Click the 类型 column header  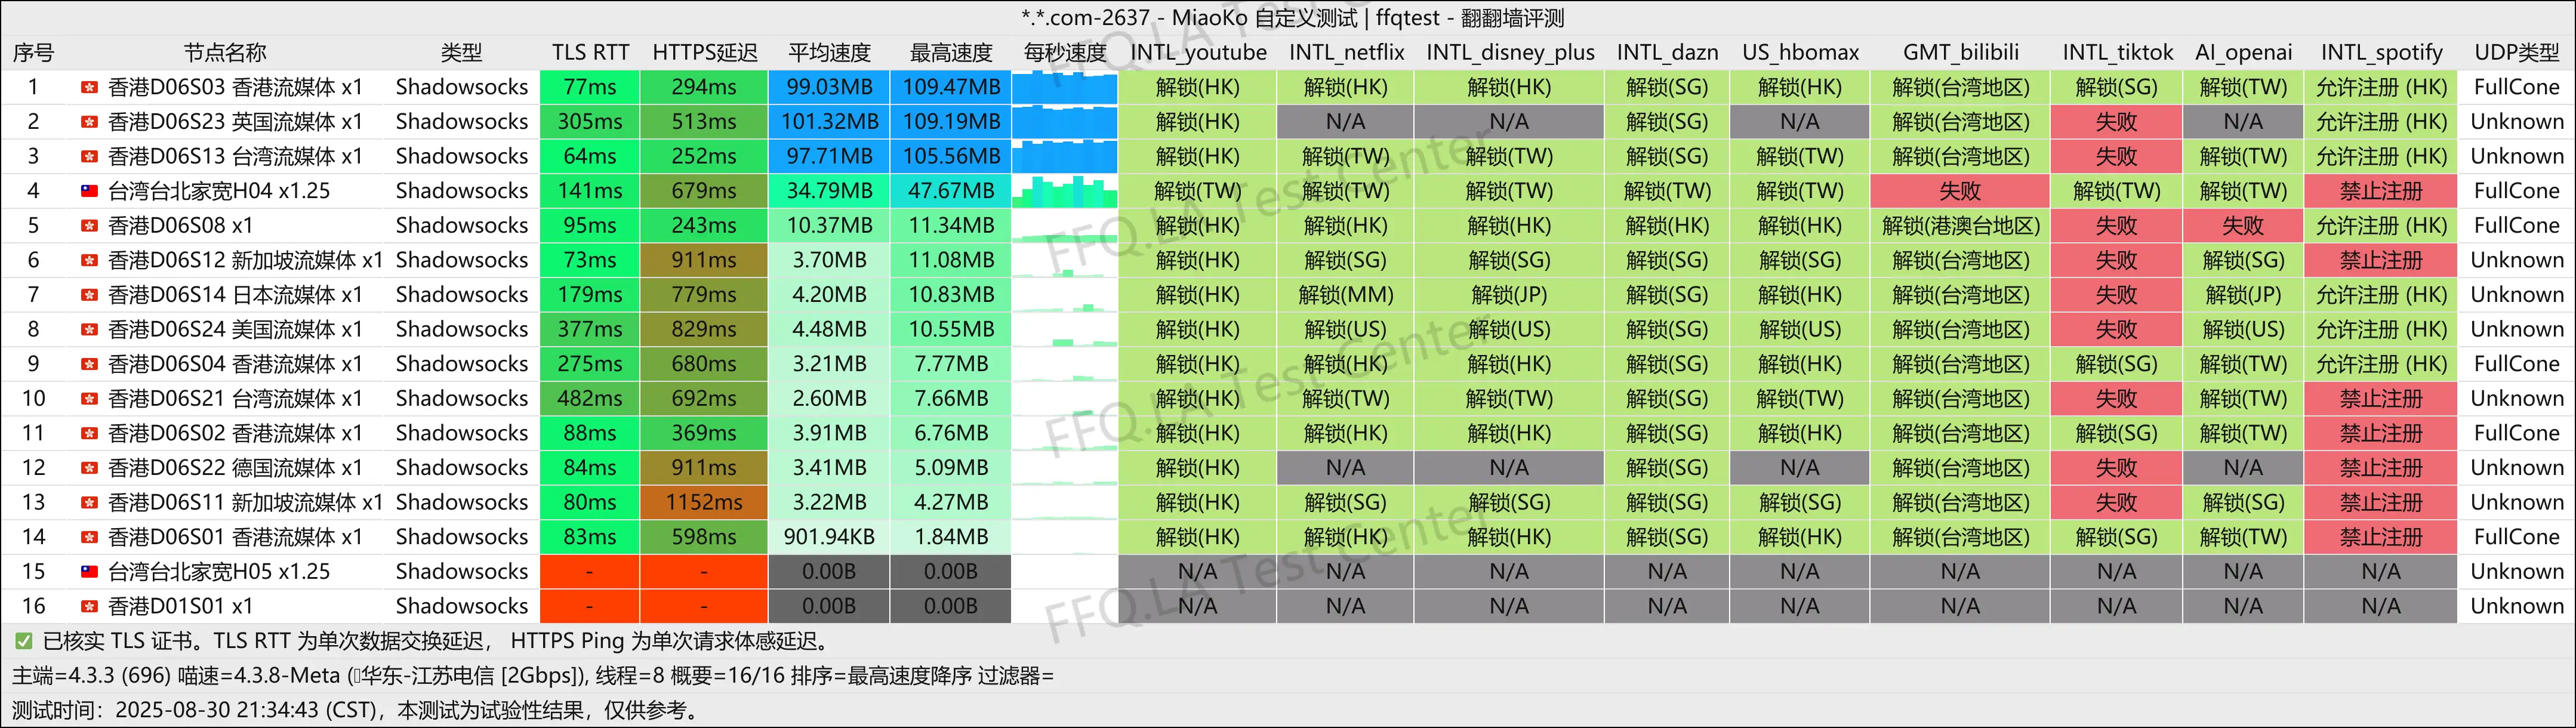[x=461, y=53]
